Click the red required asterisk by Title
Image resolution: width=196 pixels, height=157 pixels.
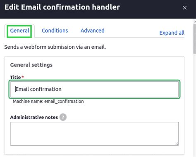click(23, 77)
